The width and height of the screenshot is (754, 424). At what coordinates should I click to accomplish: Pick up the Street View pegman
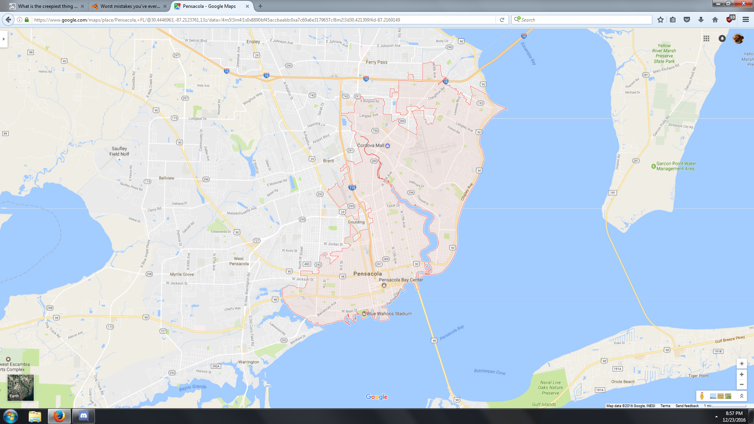702,396
